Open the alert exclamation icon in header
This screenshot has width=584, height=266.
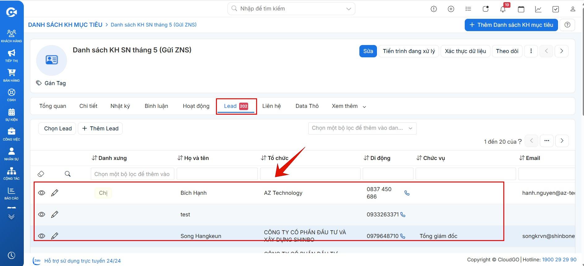434,9
